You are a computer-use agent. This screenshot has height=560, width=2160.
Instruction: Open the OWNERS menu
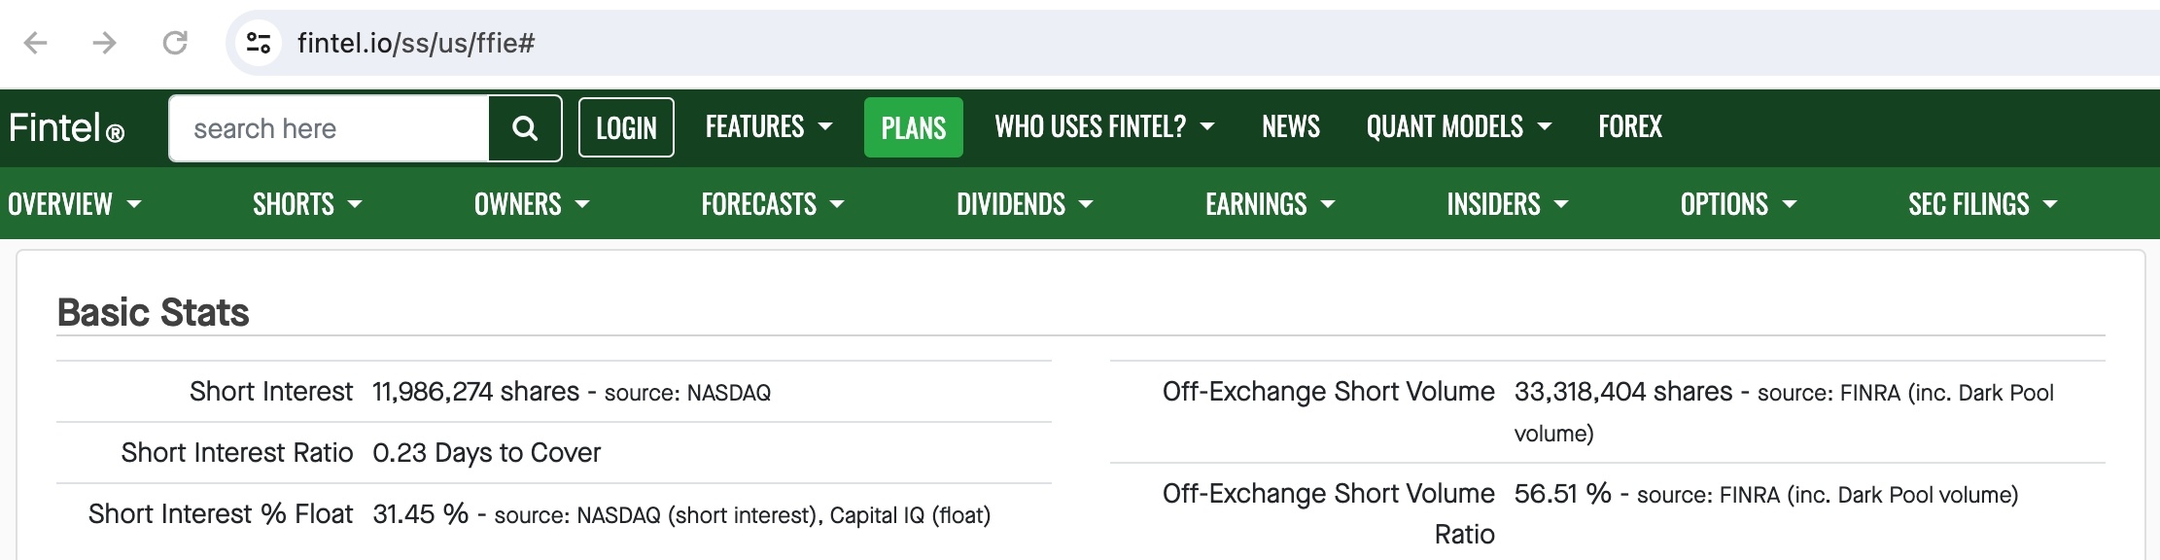point(532,204)
